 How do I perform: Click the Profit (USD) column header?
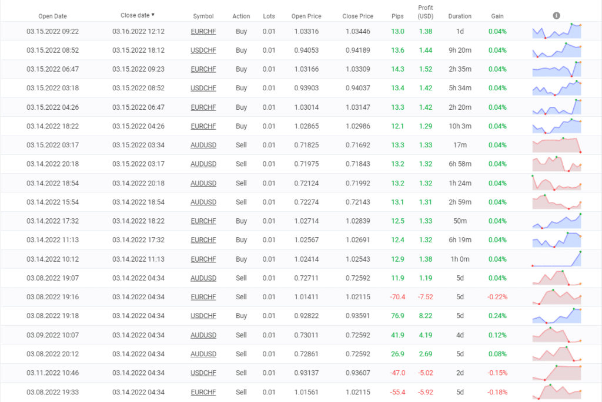point(426,12)
